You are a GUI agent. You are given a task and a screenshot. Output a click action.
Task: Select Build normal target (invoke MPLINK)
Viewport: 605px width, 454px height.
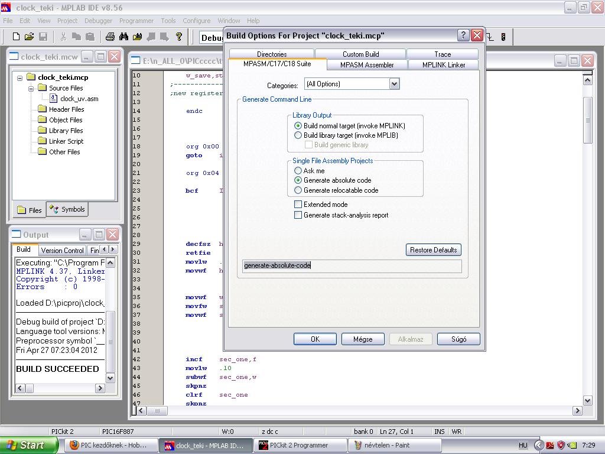click(298, 126)
